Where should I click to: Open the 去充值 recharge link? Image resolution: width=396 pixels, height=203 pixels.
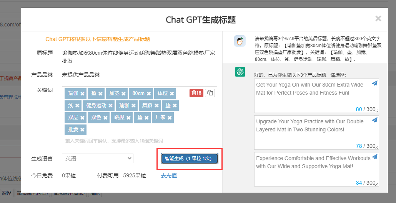pos(169,175)
